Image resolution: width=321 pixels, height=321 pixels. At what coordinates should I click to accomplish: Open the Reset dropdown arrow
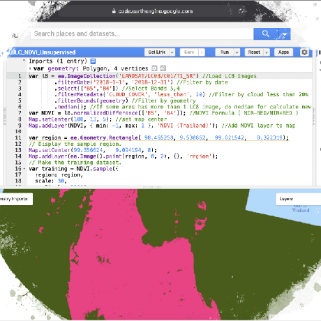point(267,52)
